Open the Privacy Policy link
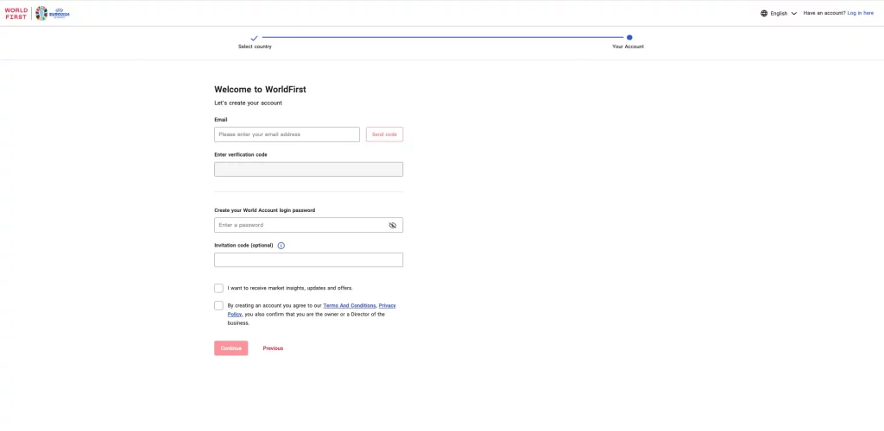884x431 pixels. click(388, 305)
